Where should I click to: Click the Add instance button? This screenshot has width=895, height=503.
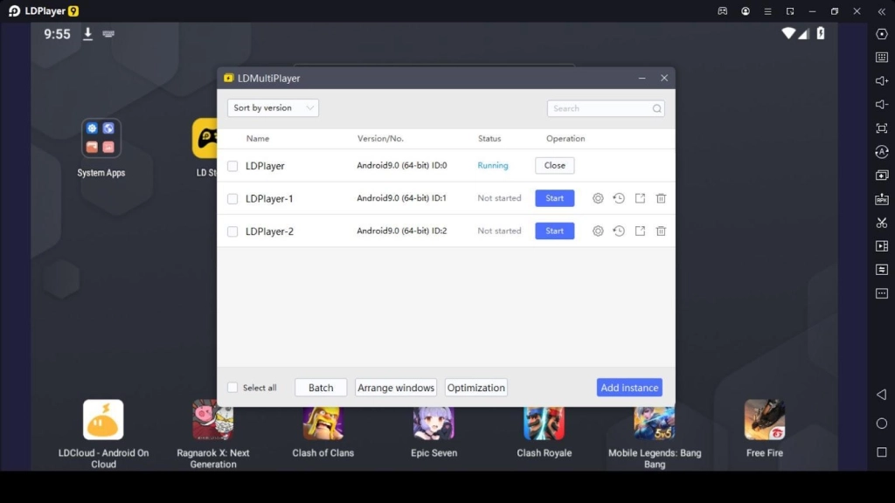pyautogui.click(x=629, y=388)
